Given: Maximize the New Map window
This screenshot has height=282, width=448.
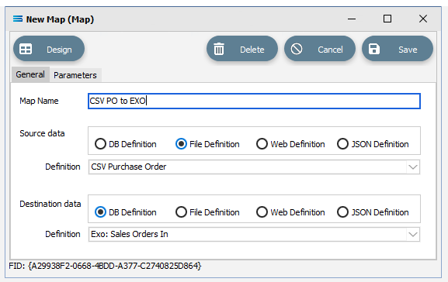Looking at the screenshot, I should click(x=387, y=19).
